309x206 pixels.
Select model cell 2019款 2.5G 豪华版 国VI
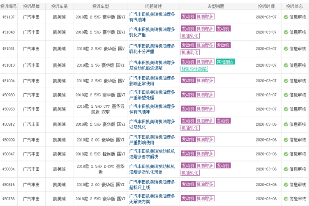pos(100,65)
